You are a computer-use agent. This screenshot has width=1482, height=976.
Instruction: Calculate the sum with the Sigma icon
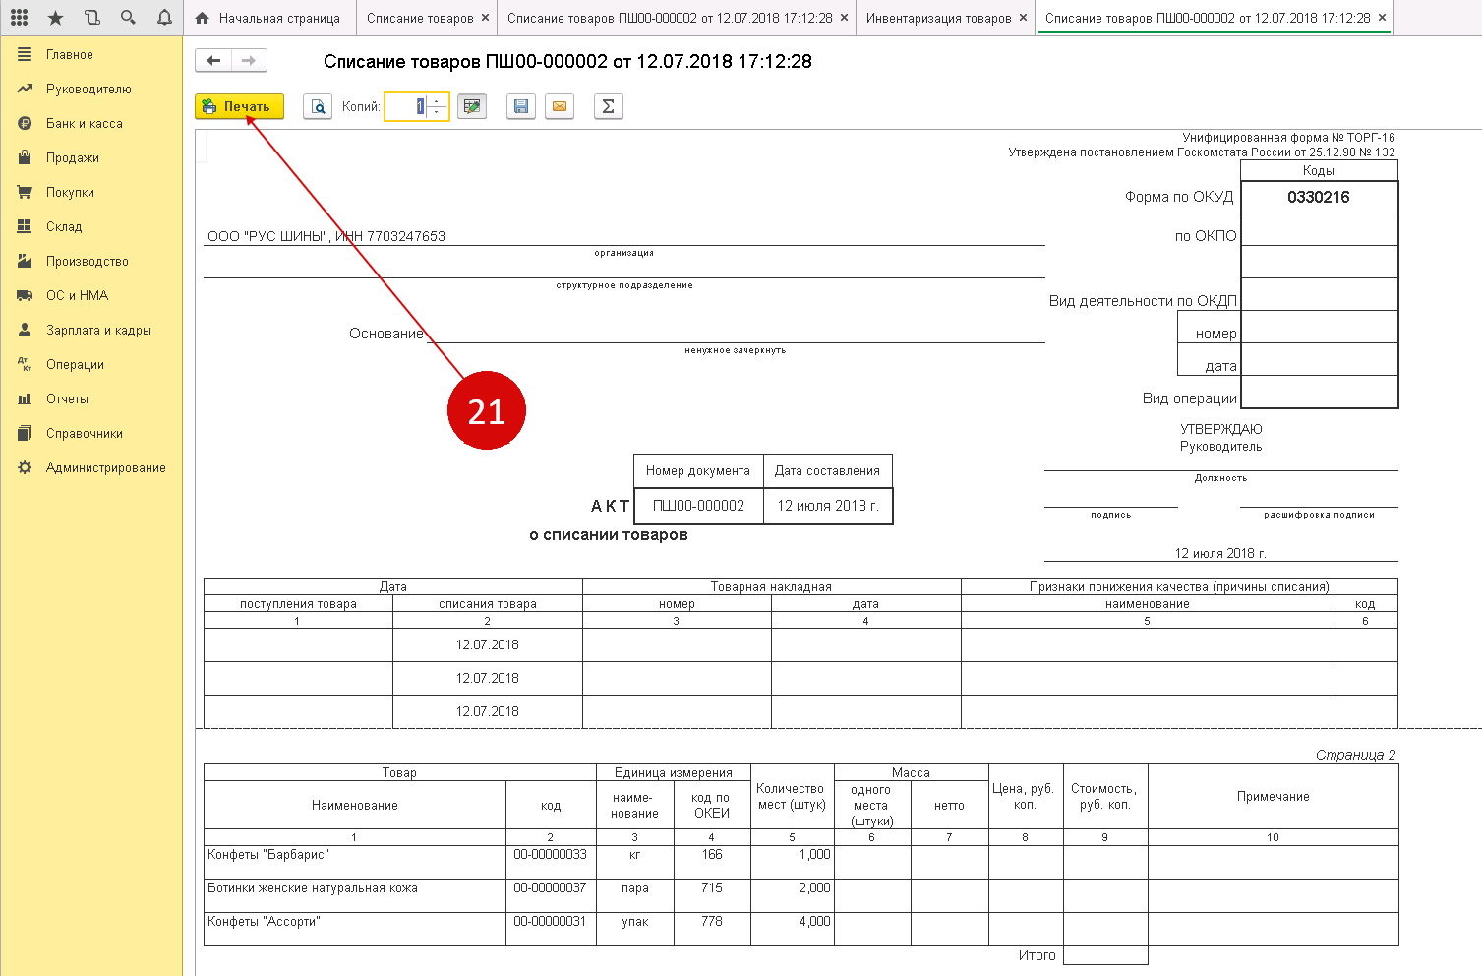609,106
